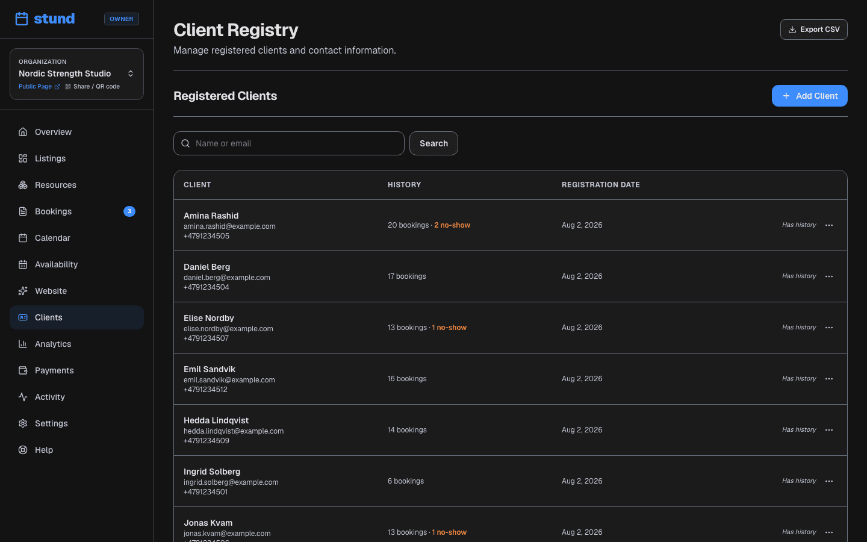Click the Listings grid icon
The width and height of the screenshot is (867, 542).
(23, 158)
